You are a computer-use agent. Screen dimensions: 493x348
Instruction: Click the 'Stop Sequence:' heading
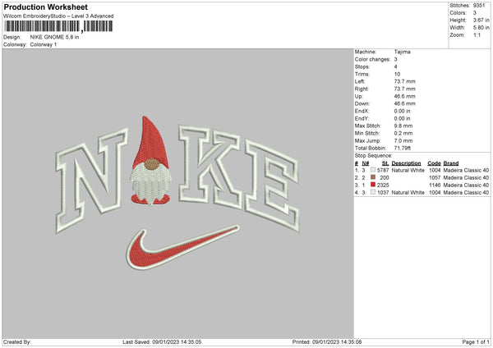coord(374,156)
